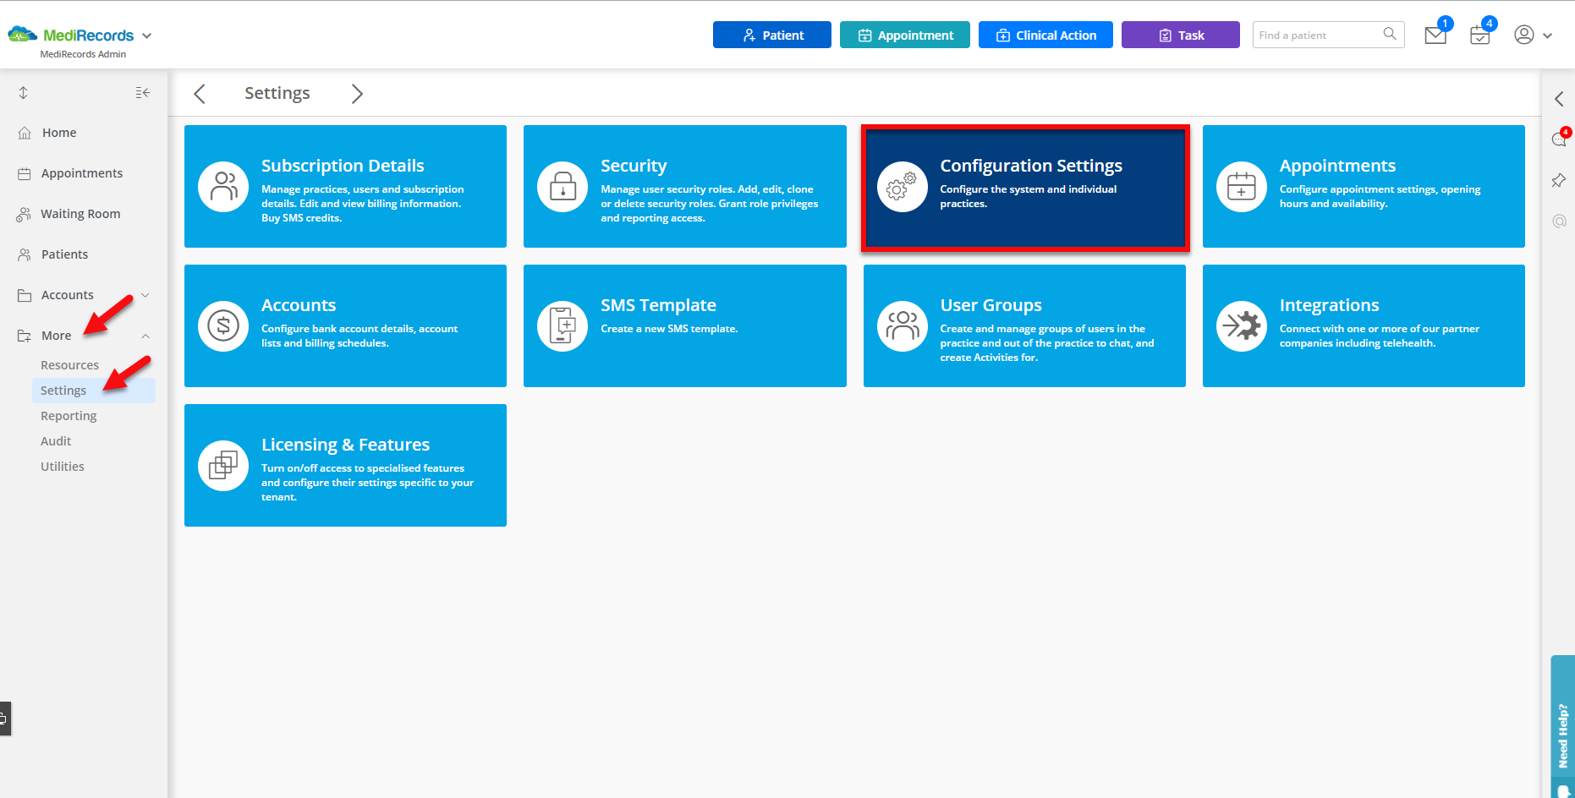The image size is (1575, 798).
Task: Open the Patients sidebar icon
Action: tap(23, 254)
